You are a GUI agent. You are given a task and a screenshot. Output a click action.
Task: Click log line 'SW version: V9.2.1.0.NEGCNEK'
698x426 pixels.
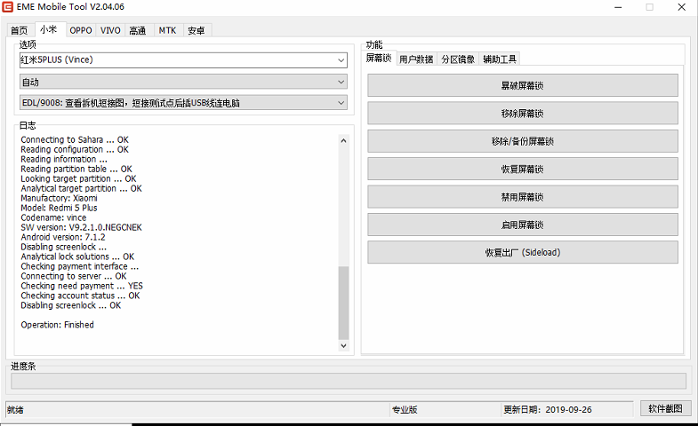81,227
